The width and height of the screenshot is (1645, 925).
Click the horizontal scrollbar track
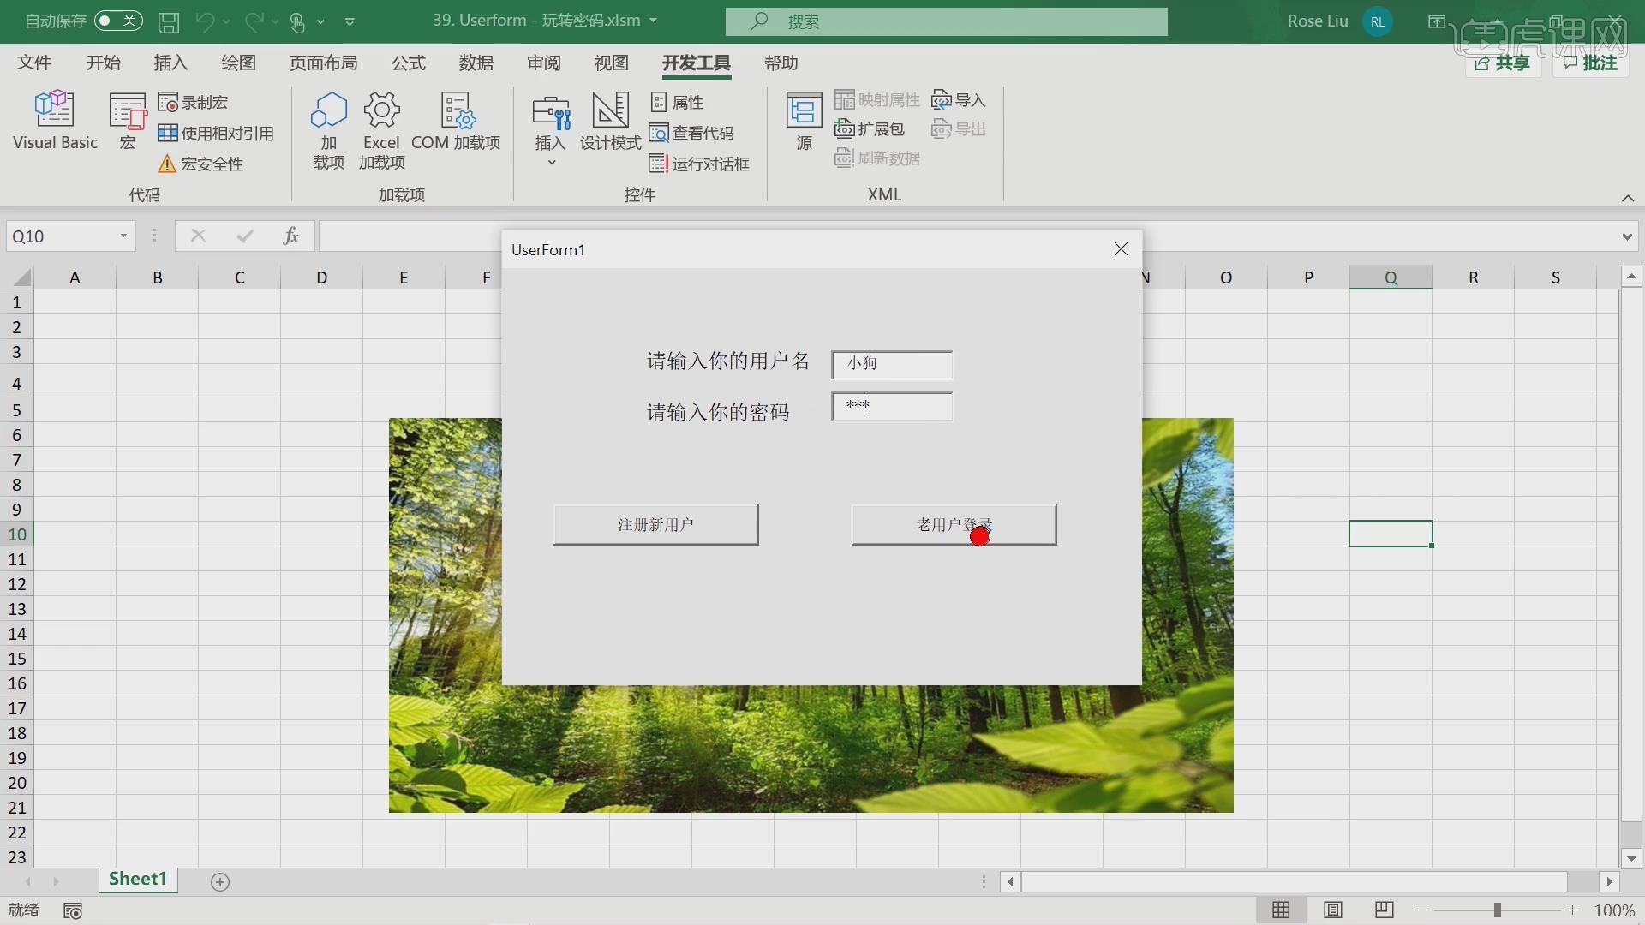point(1294,881)
